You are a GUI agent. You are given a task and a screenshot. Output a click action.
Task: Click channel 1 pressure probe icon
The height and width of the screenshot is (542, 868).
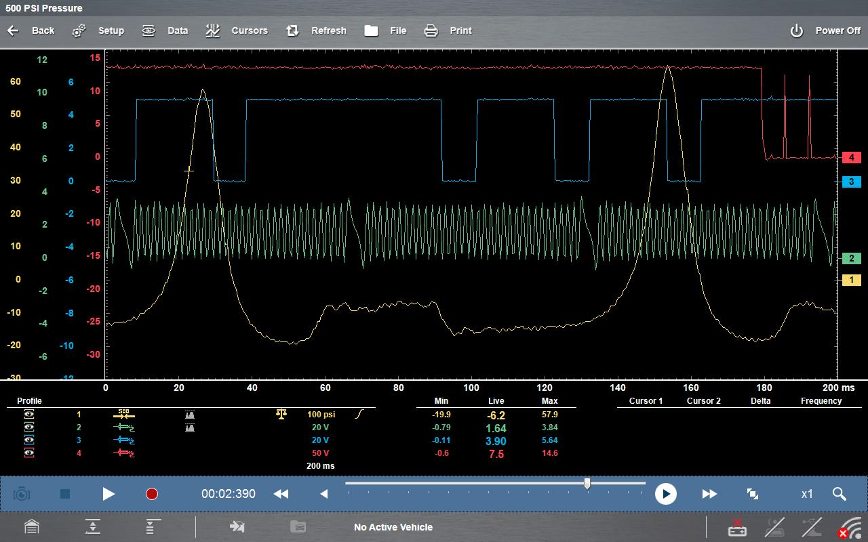(123, 415)
